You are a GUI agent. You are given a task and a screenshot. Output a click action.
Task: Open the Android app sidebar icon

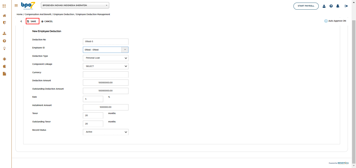click(x=4, y=59)
